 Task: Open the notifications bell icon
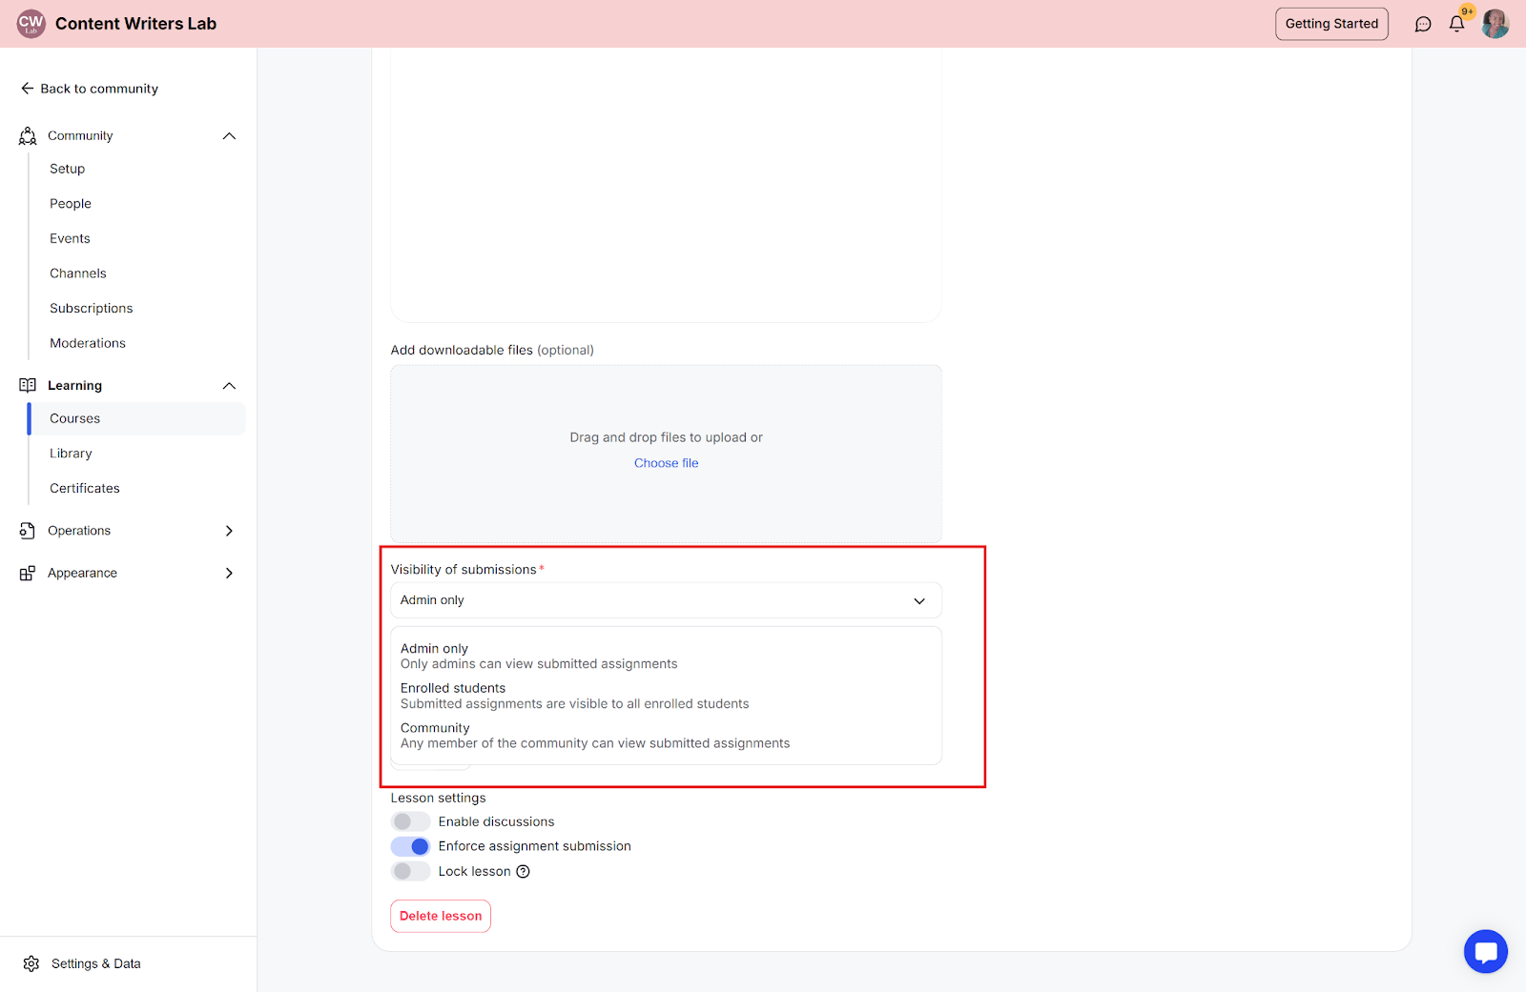tap(1456, 25)
